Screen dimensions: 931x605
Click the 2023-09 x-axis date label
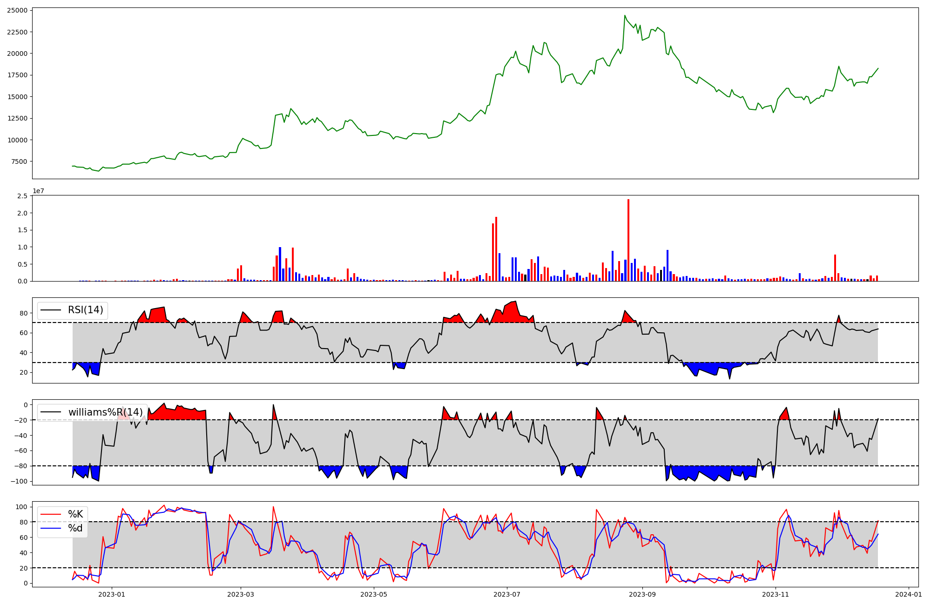pyautogui.click(x=642, y=594)
